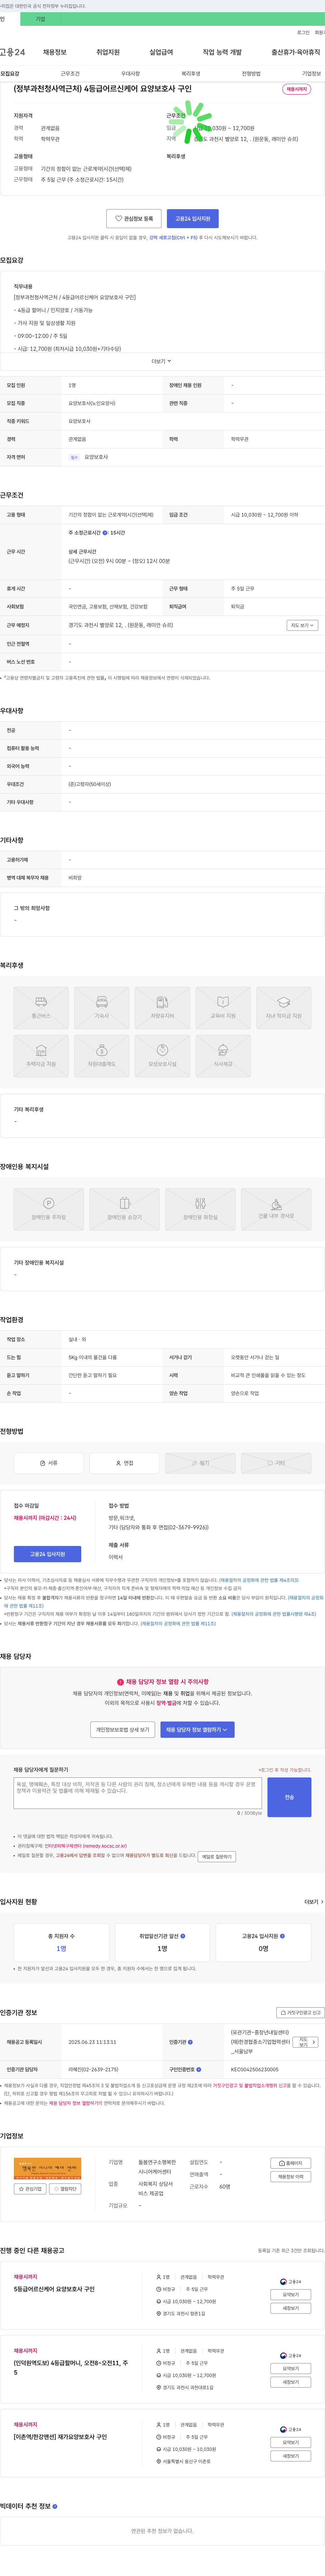Select the 주택자금 지원 icon card
Image resolution: width=325 pixels, height=2576 pixels.
(41, 1056)
